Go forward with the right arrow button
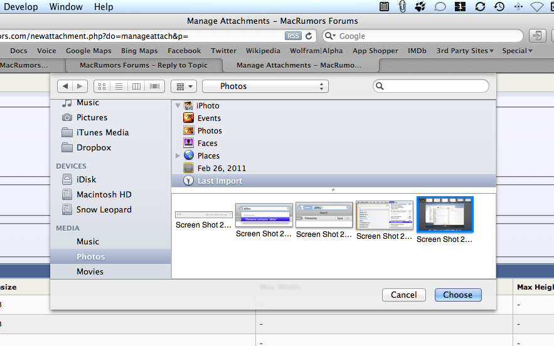This screenshot has height=346, width=554. pyautogui.click(x=80, y=86)
